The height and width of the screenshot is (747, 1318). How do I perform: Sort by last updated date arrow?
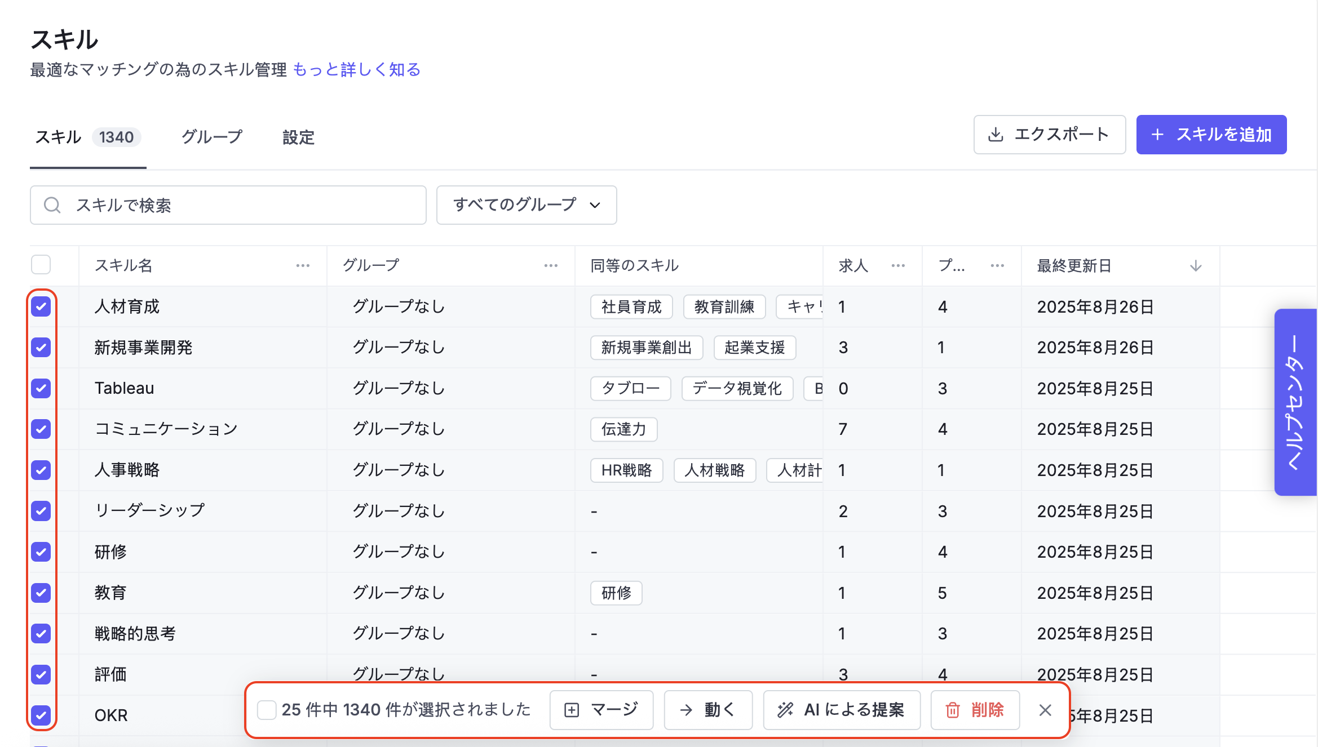(1195, 265)
